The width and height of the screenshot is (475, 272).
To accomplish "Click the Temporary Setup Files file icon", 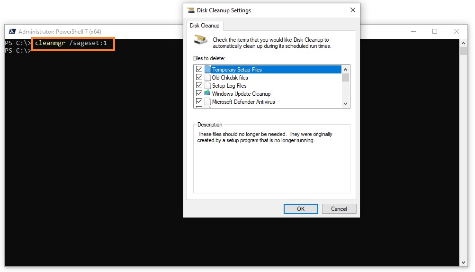I will [x=207, y=70].
